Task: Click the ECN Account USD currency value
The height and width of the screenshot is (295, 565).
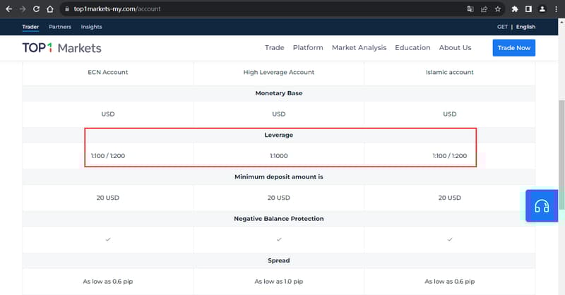Action: 108,114
